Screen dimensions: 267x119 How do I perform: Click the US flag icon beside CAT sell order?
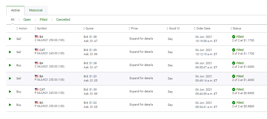click(x=37, y=50)
